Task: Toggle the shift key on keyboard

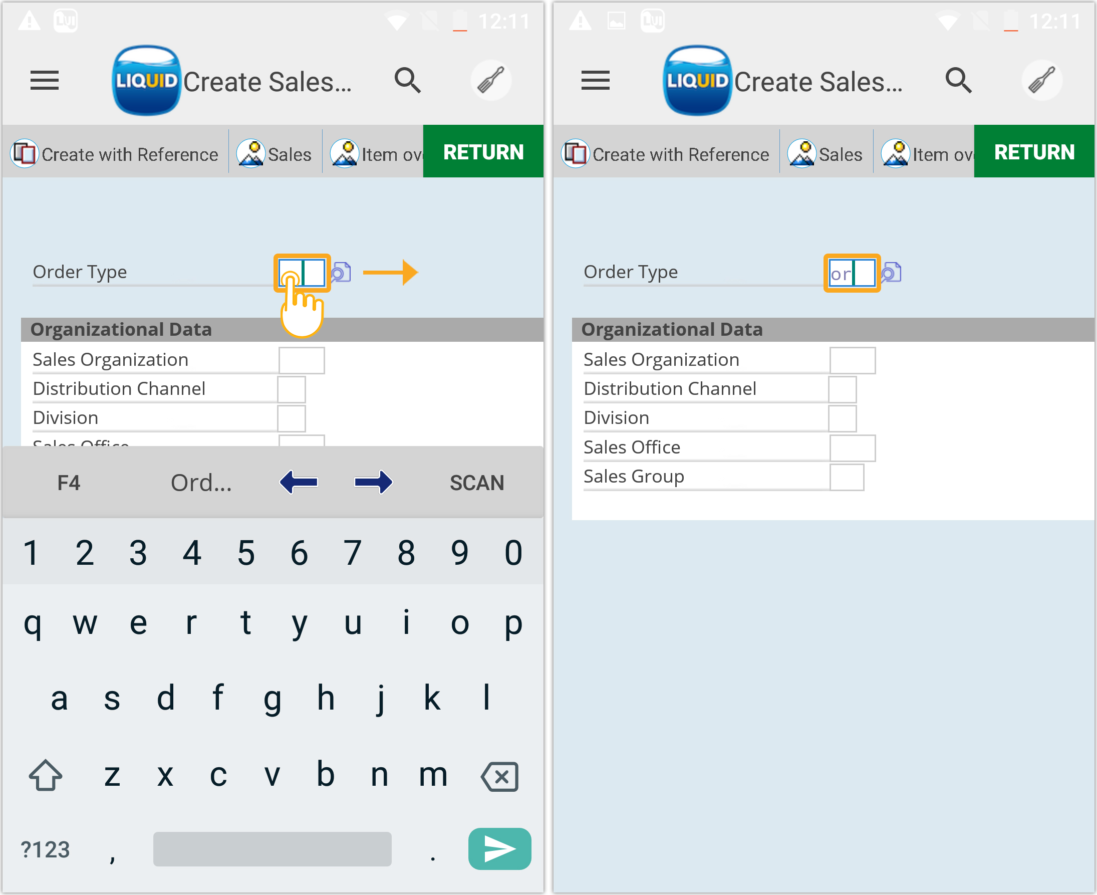Action: coord(46,775)
